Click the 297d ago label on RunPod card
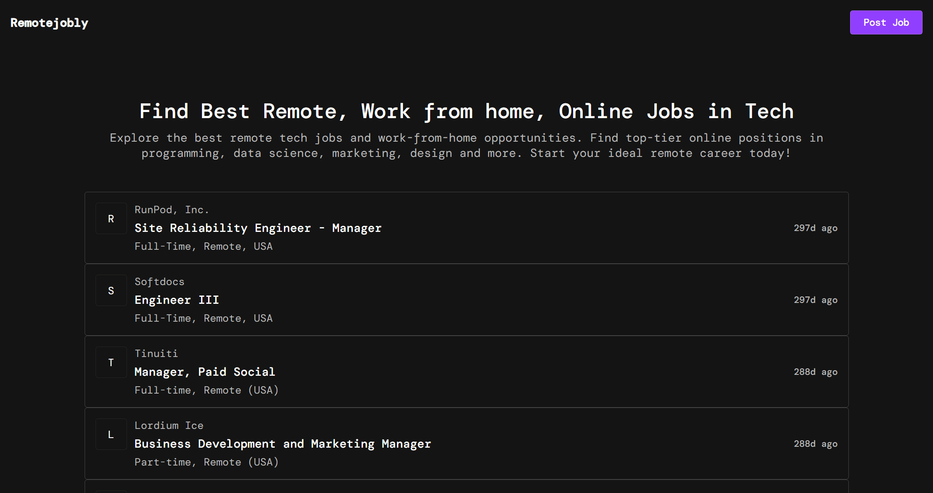The height and width of the screenshot is (493, 933). click(x=815, y=228)
